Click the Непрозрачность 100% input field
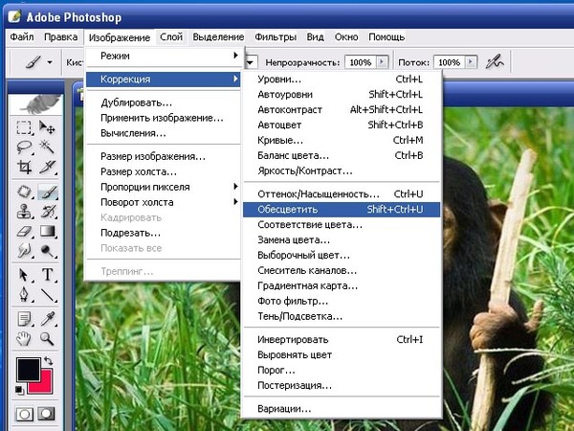 [361, 62]
